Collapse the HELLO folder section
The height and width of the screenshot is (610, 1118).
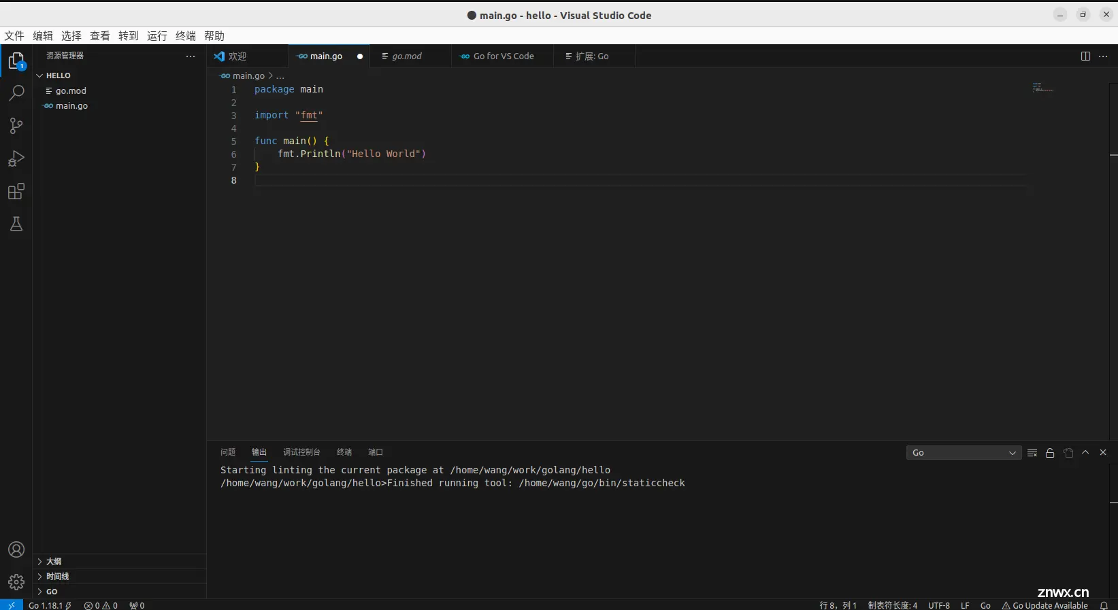[x=119, y=75]
